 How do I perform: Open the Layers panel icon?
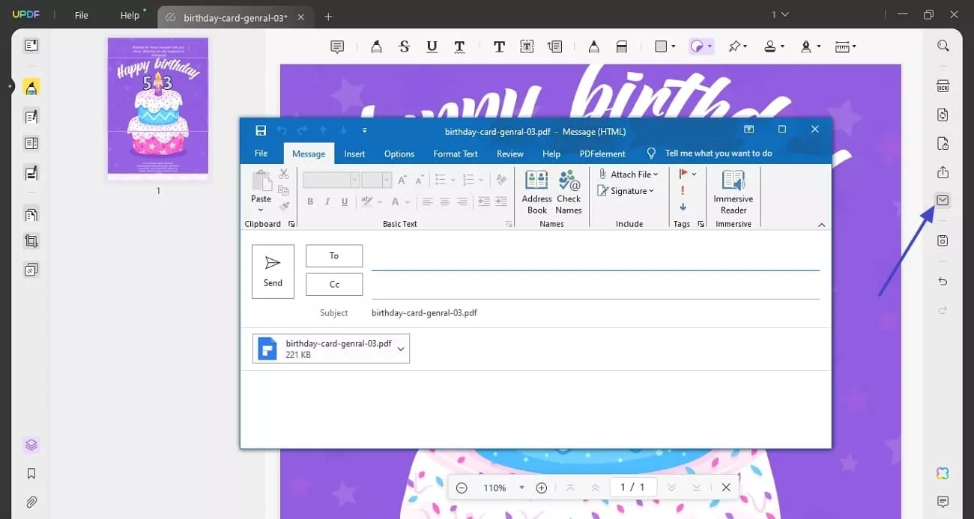coord(31,445)
